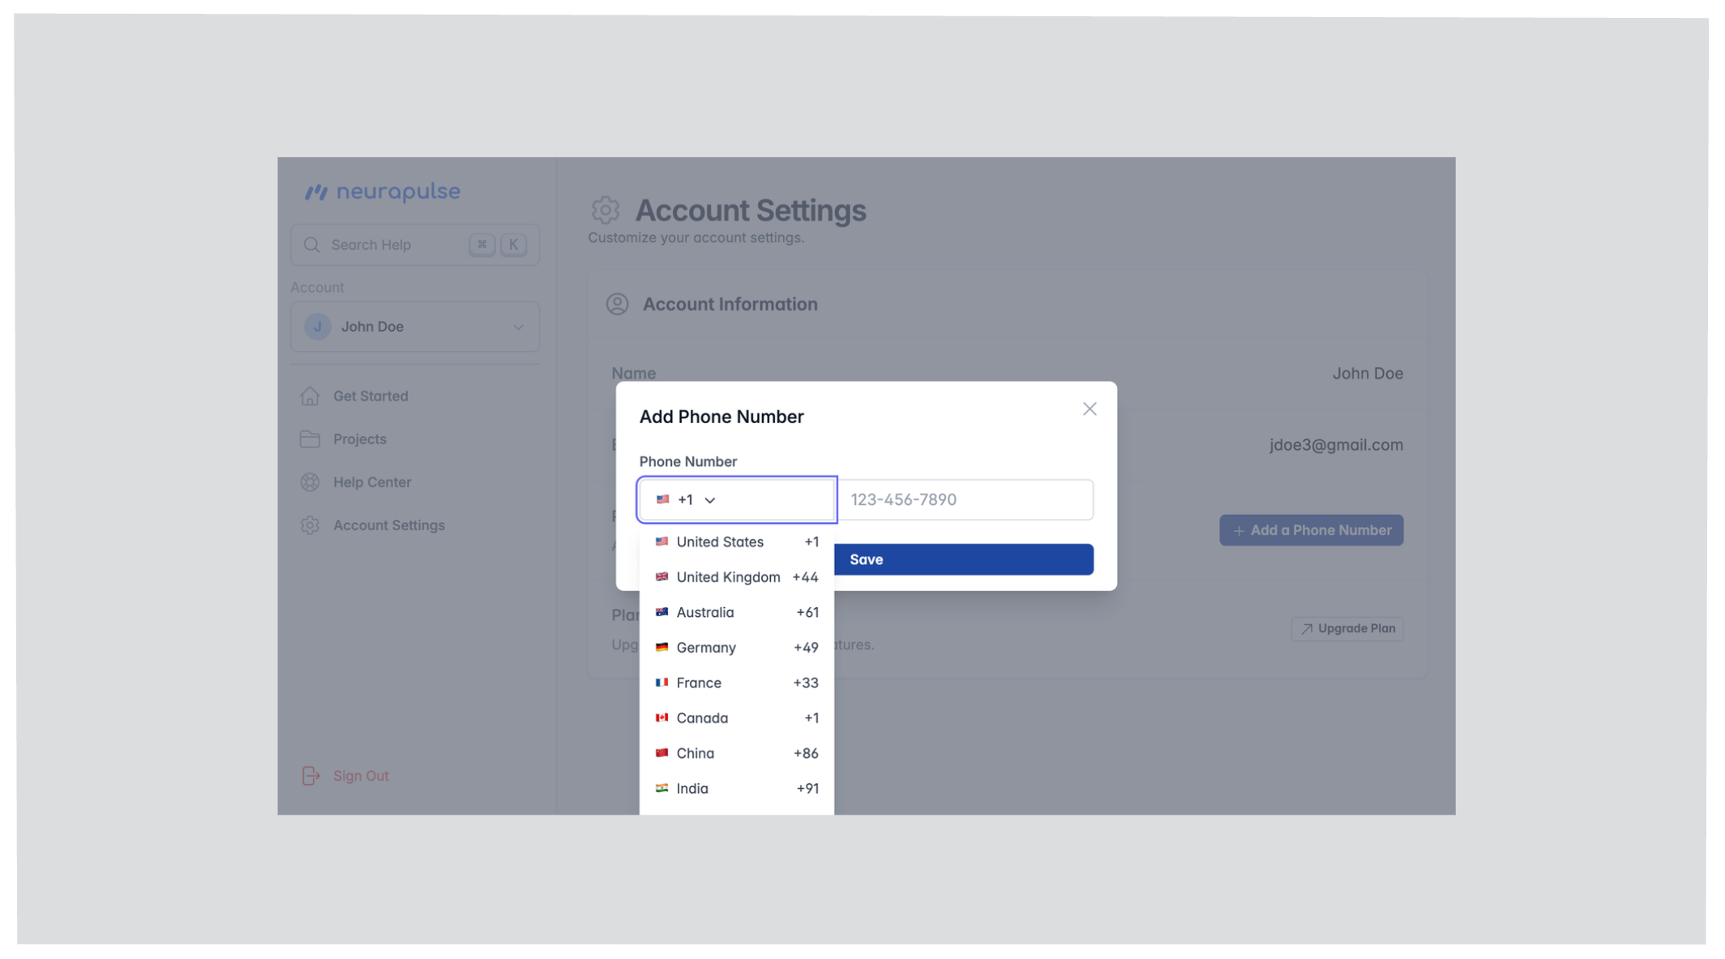Click Add a Phone Number button

point(1311,530)
